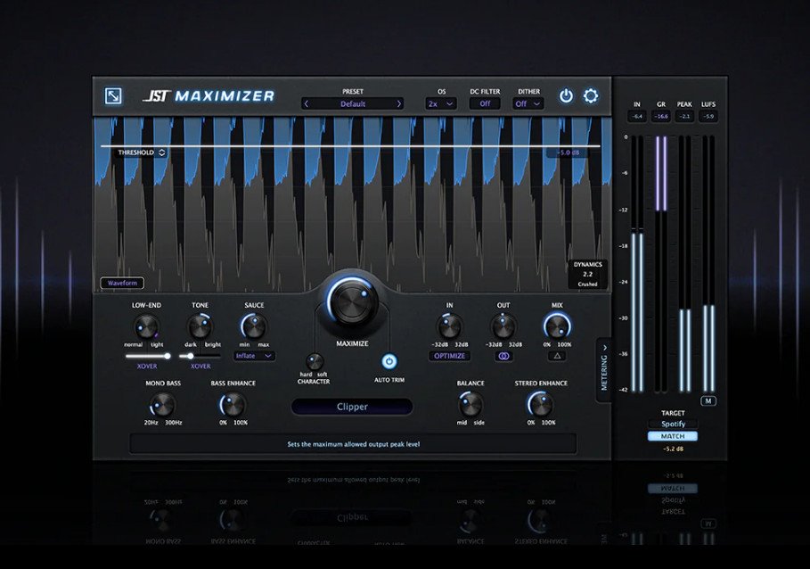The width and height of the screenshot is (810, 569).
Task: Click the LUFS -5.9 meter readout
Action: point(708,116)
